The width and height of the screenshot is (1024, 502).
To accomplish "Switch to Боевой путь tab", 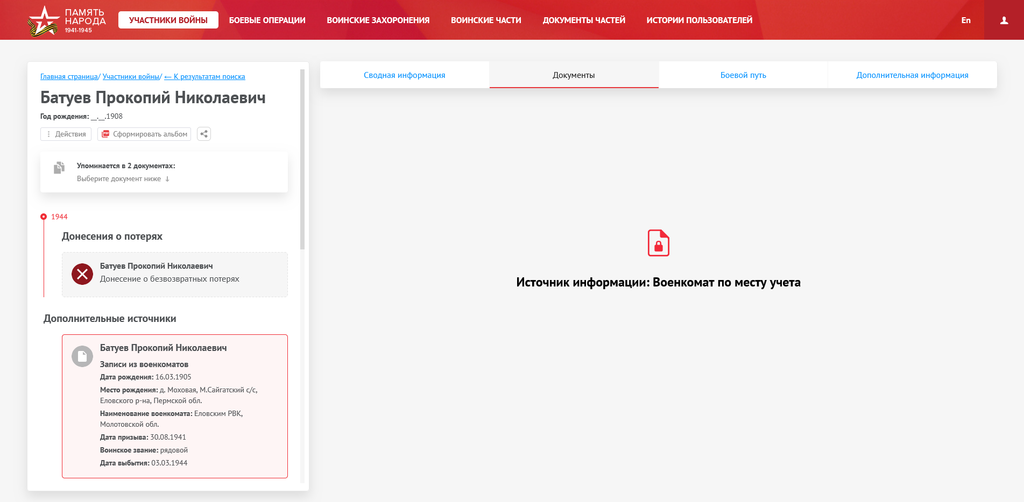I will [x=743, y=75].
